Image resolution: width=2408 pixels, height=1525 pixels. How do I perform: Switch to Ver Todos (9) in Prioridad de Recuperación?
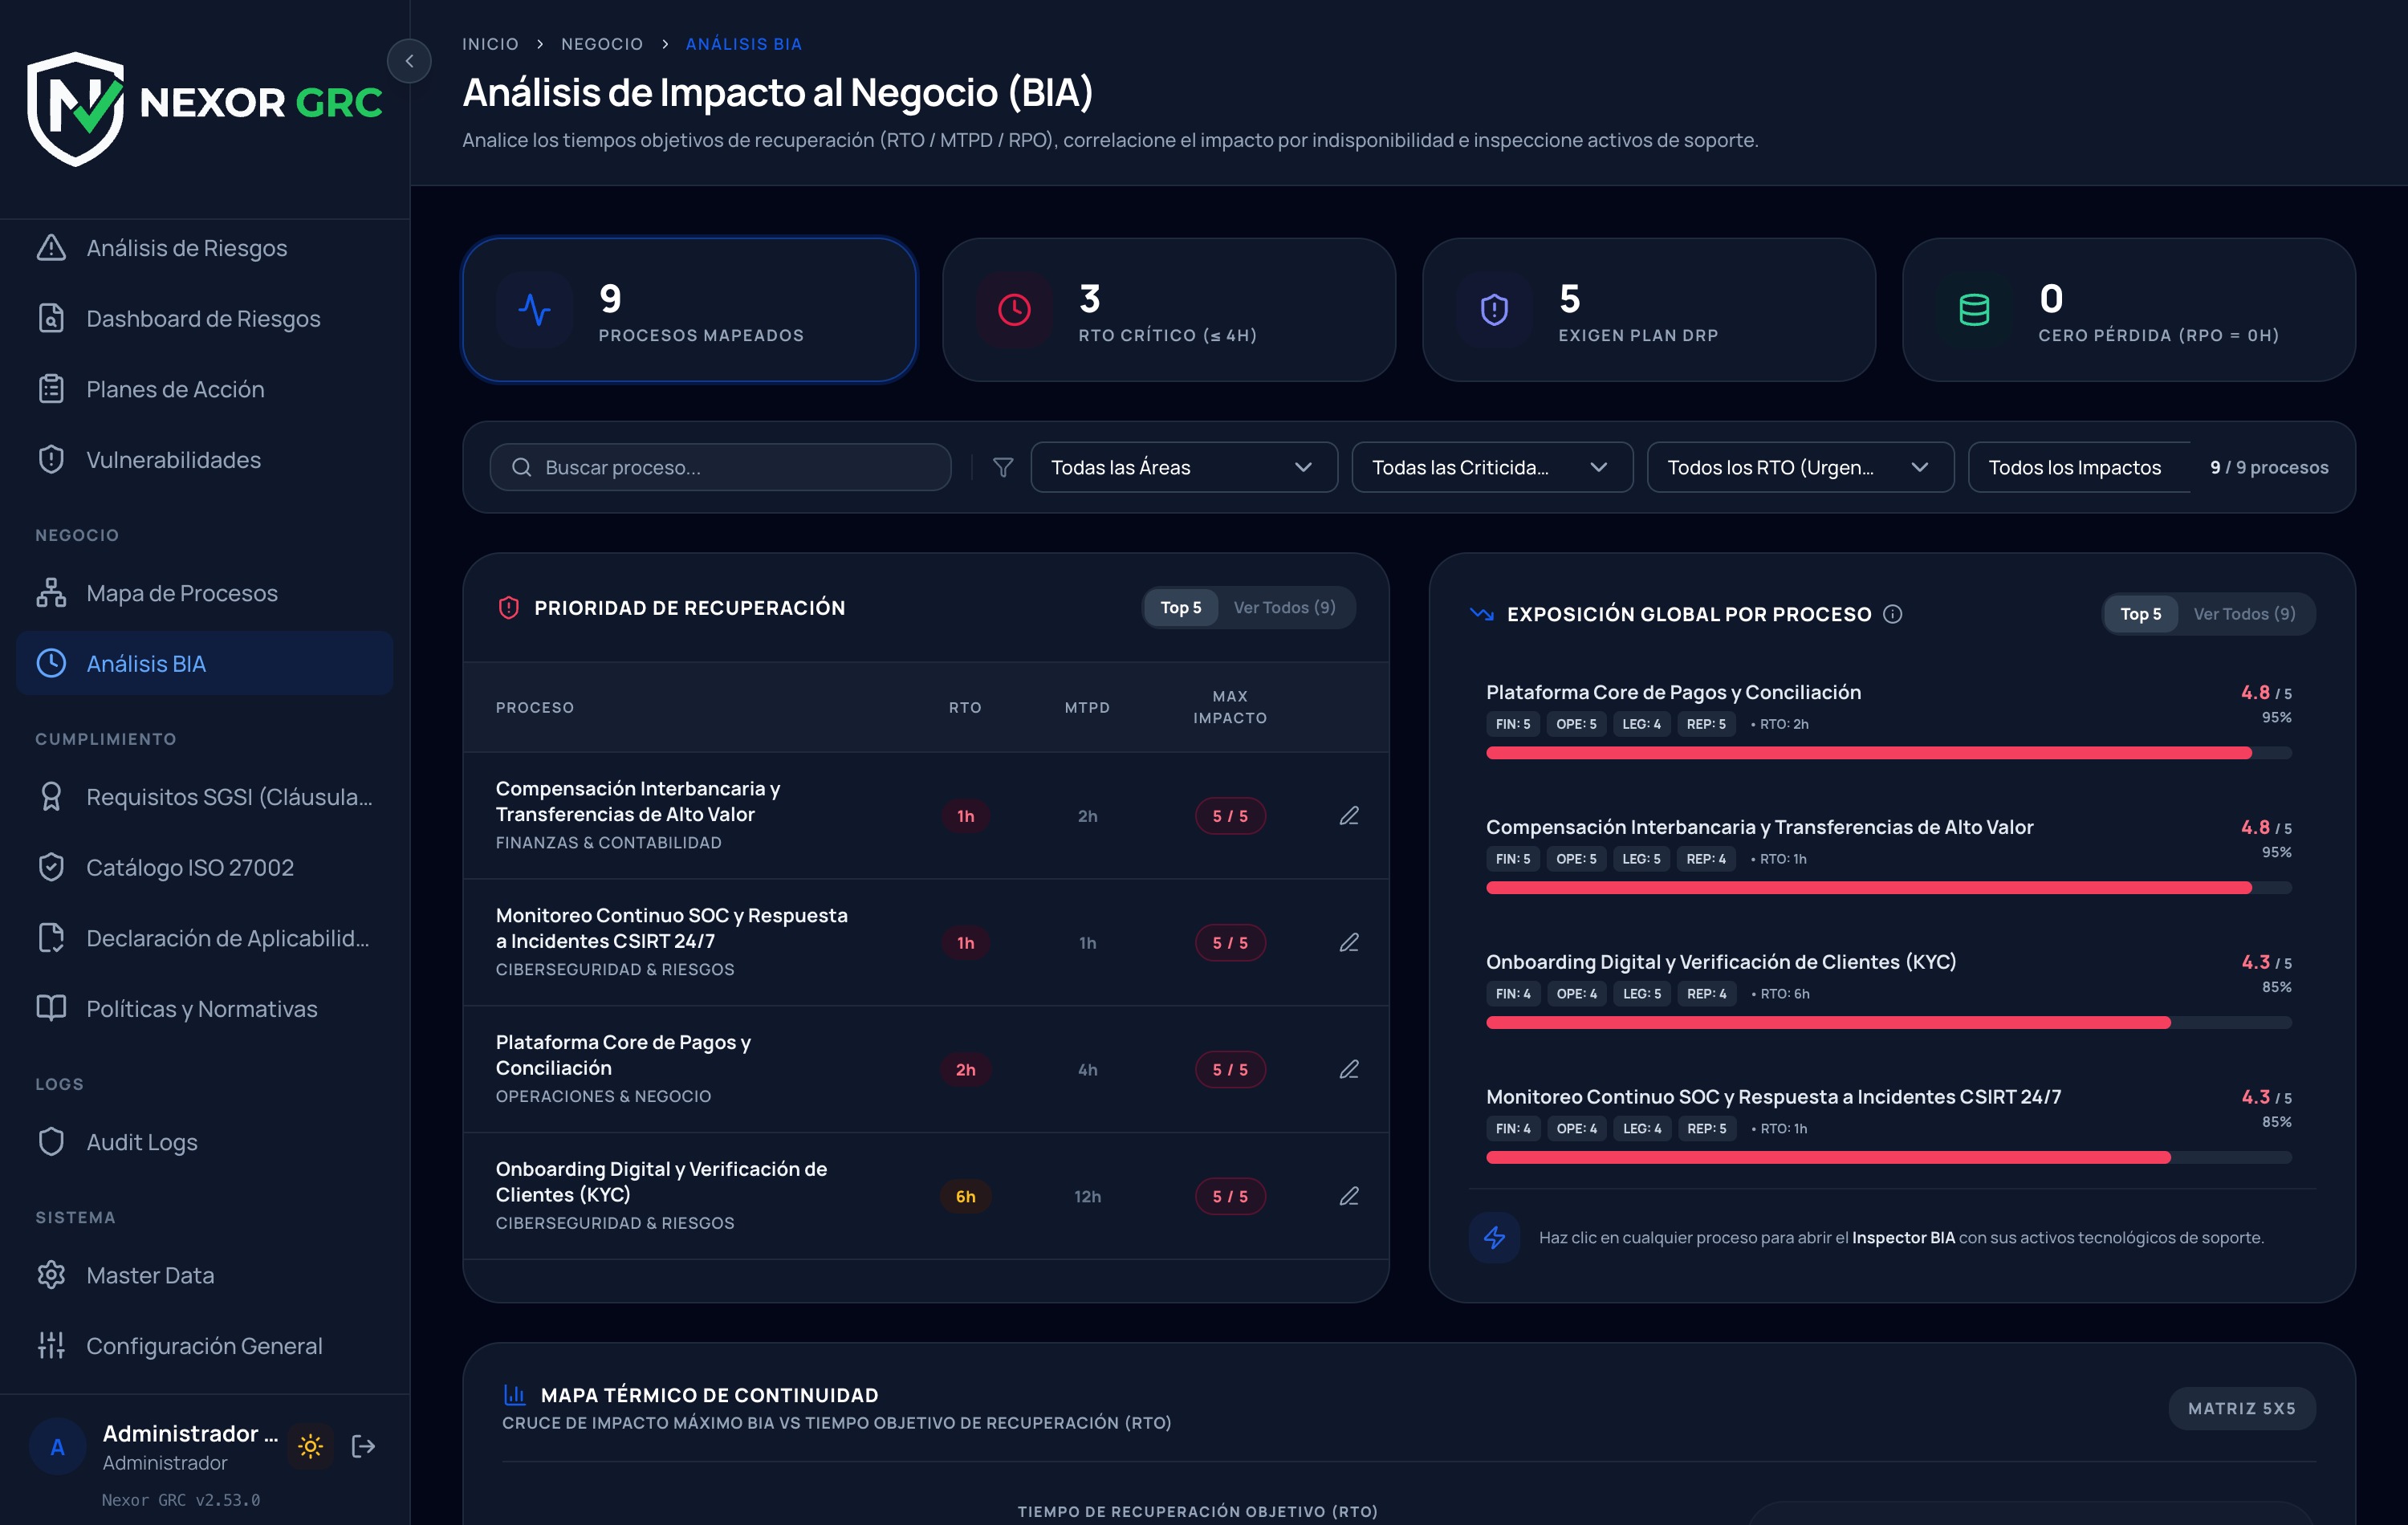click(1284, 607)
